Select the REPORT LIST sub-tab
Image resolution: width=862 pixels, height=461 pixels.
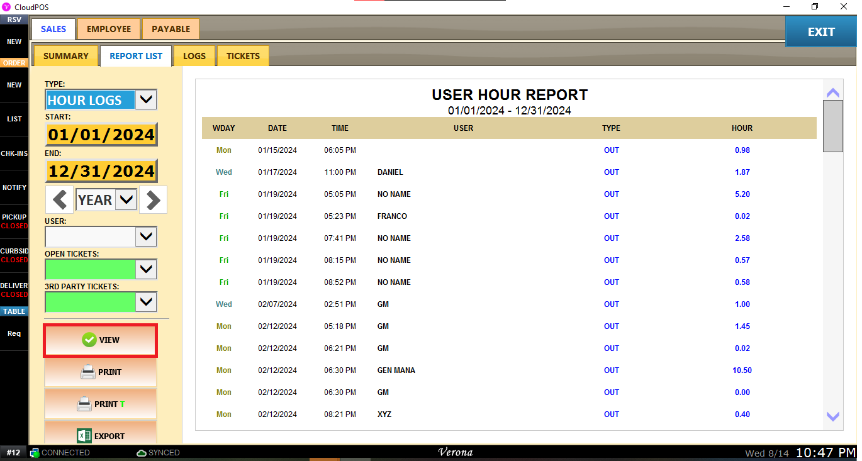pyautogui.click(x=136, y=56)
